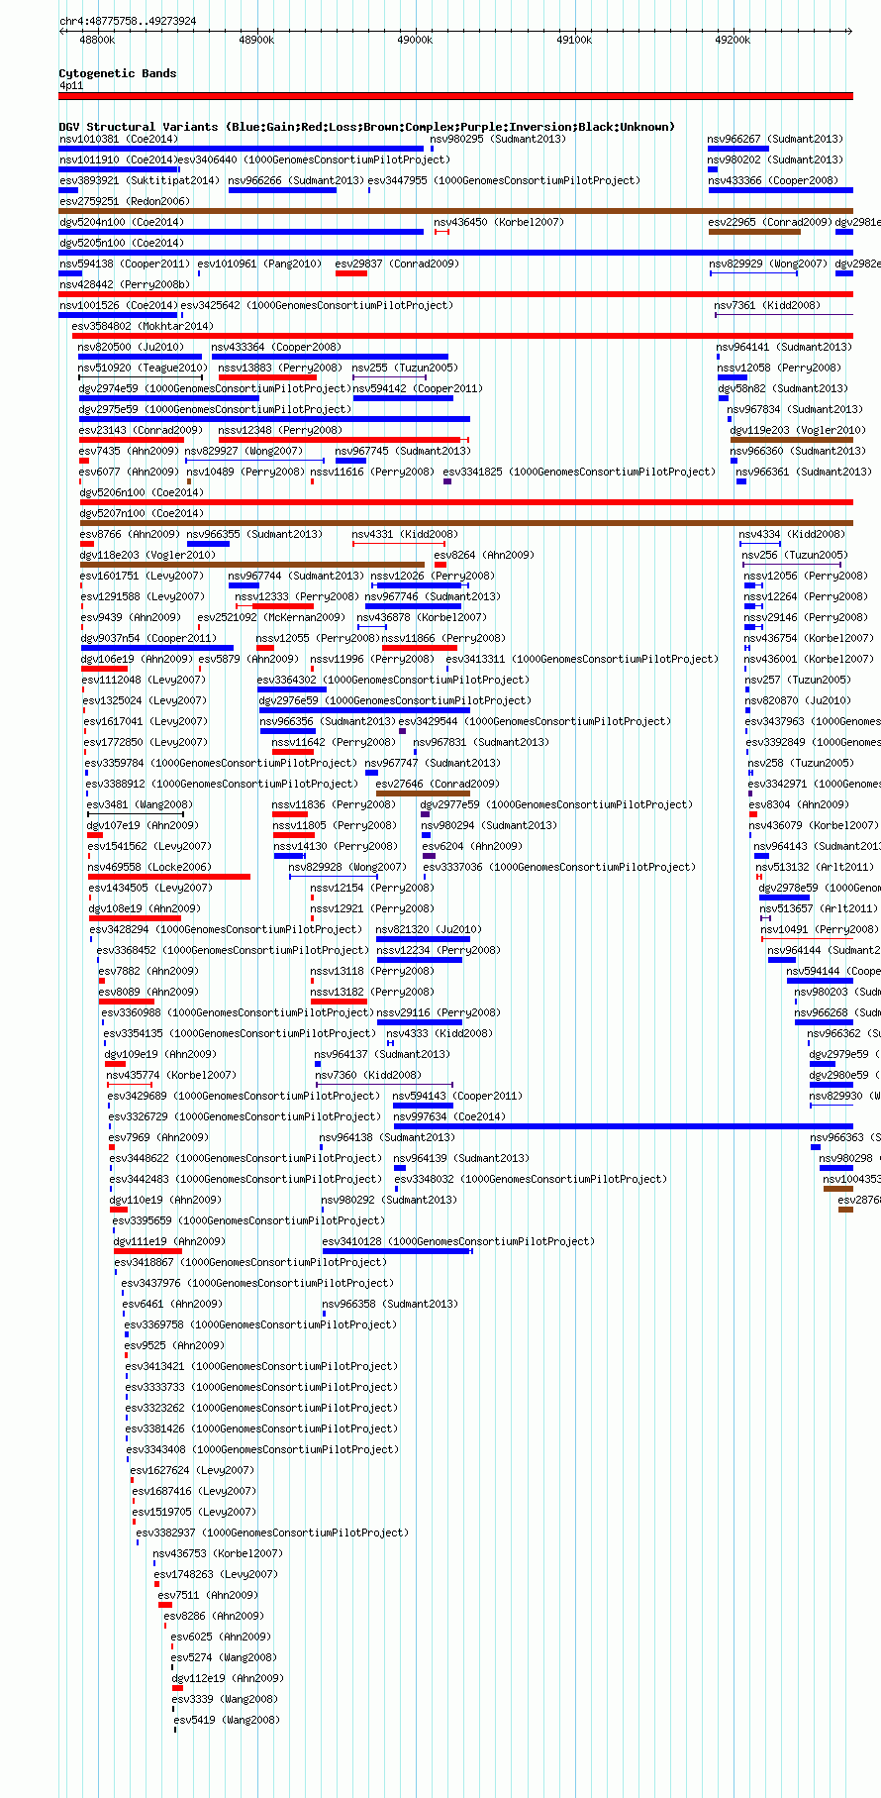Click dgv9037n54 (Cooper2011) label

148,638
